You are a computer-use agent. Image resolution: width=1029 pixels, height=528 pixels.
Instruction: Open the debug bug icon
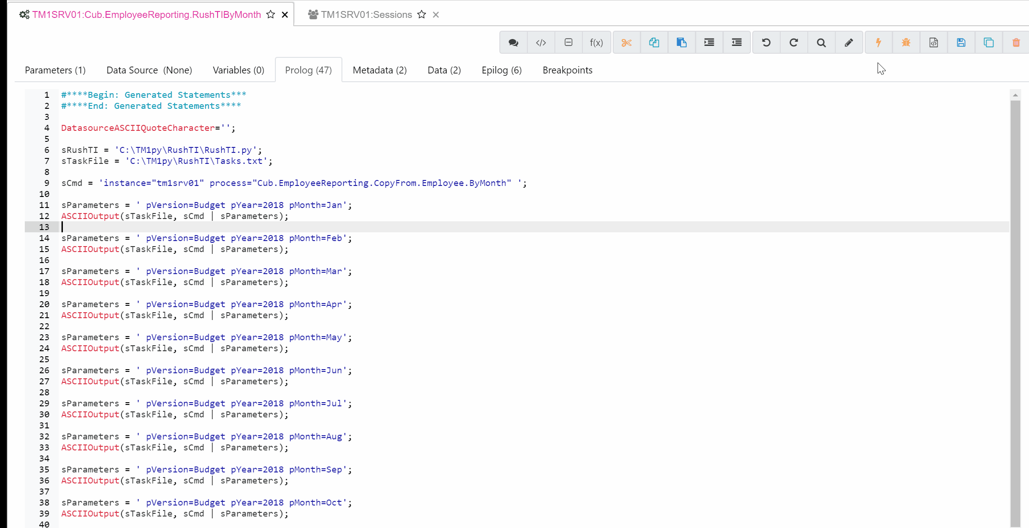[x=906, y=43]
